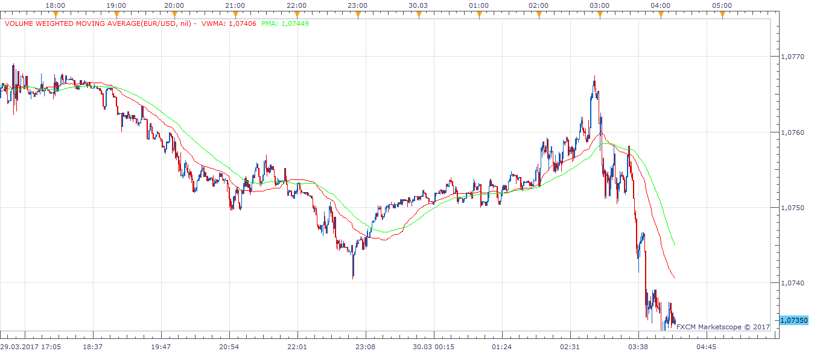Click the 21:00 orange time marker
Screen dimensions: 814x354
[235, 15]
